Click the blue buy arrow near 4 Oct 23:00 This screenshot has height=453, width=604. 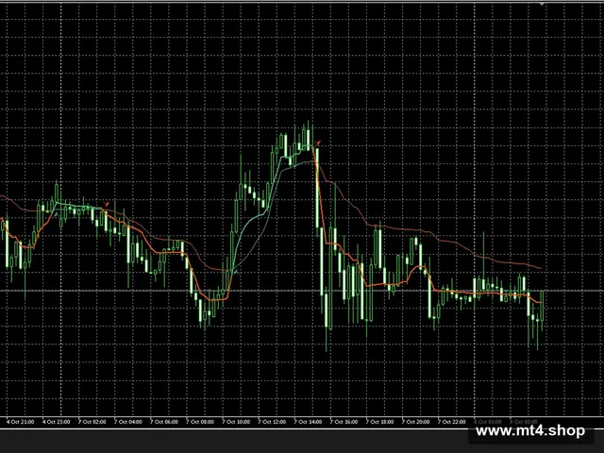(57, 214)
